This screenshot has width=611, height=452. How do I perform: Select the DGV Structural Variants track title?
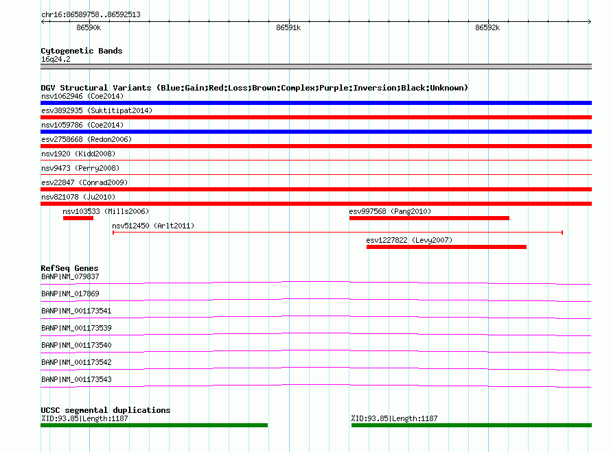click(x=255, y=88)
